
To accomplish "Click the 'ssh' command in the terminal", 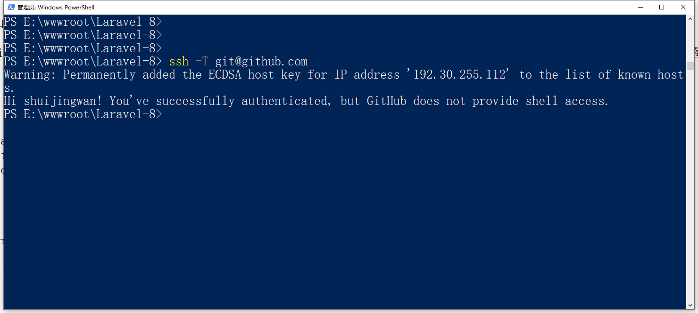I will coord(179,62).
